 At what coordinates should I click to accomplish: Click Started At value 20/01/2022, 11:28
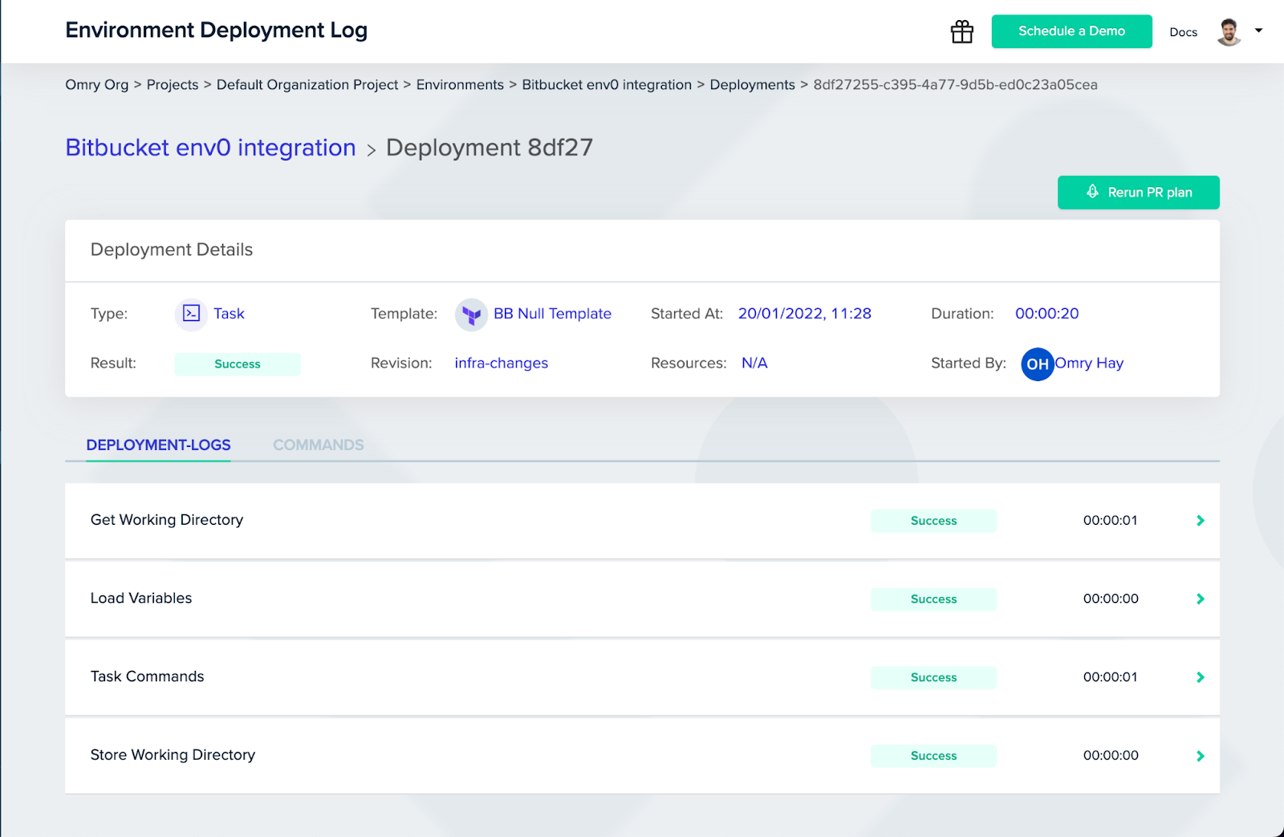pos(805,314)
